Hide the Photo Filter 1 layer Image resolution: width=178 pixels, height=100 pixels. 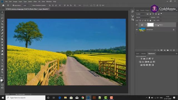(137, 25)
